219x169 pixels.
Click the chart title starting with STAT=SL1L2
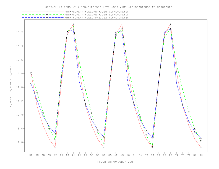click(109, 7)
